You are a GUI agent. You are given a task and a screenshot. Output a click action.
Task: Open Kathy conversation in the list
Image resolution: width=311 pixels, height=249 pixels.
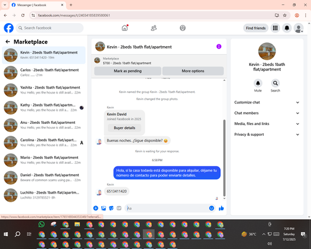point(44,108)
